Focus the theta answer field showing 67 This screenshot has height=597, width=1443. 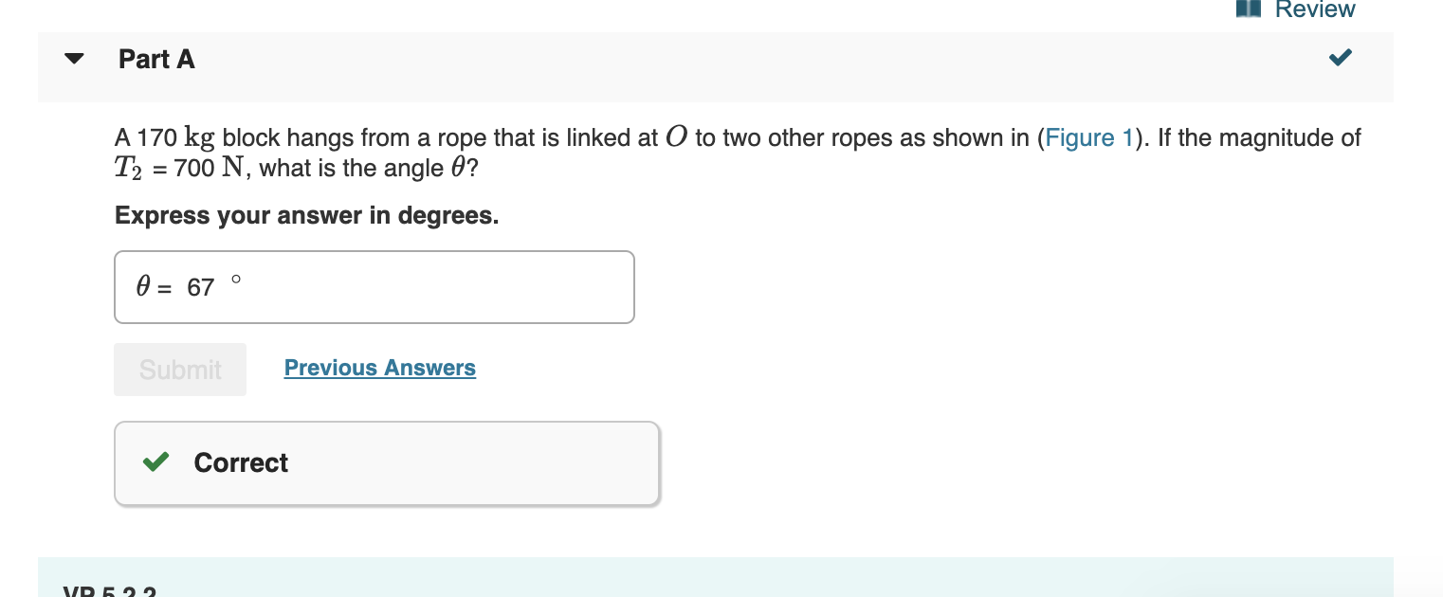pos(374,287)
